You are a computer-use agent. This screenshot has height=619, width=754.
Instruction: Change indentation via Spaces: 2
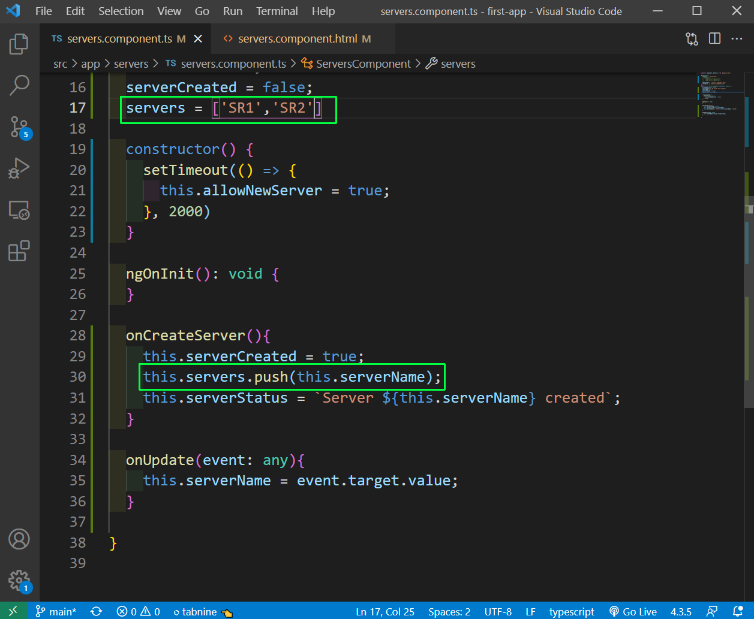[x=449, y=611]
